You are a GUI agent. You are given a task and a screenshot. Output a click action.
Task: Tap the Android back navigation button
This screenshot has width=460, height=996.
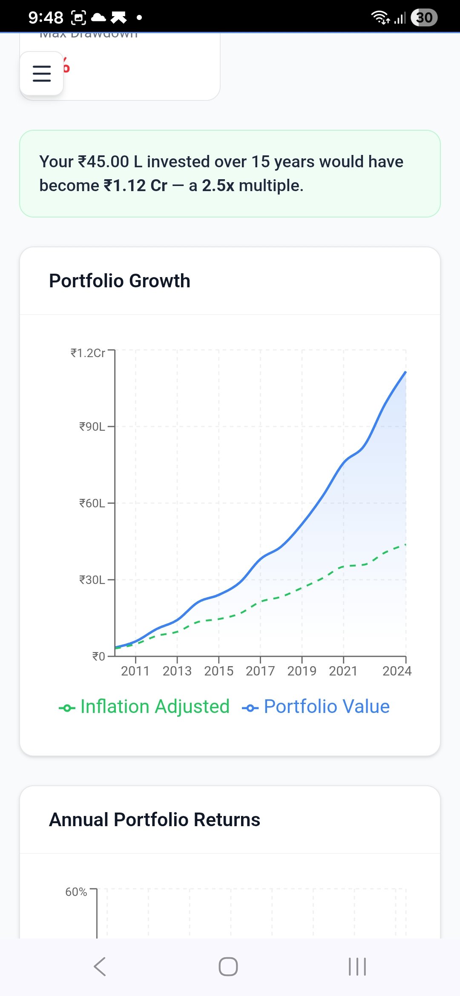(x=100, y=966)
